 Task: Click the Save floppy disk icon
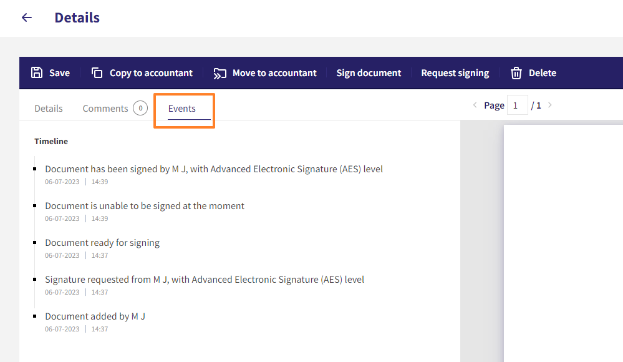37,73
